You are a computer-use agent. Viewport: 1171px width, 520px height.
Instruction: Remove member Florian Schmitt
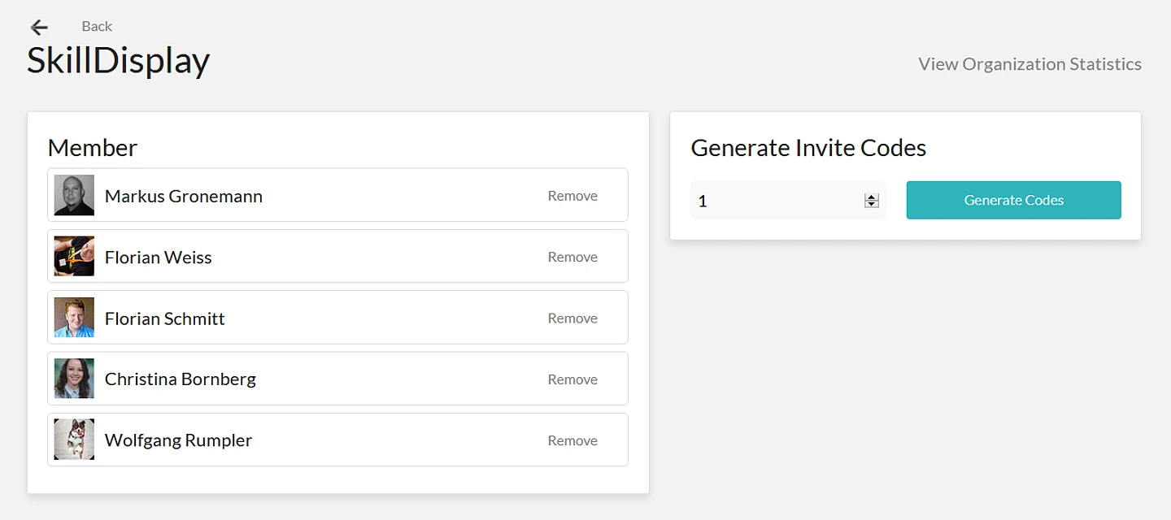572,318
